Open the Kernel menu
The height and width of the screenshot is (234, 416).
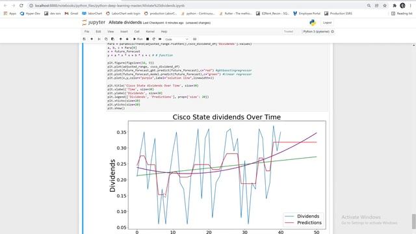click(x=150, y=31)
